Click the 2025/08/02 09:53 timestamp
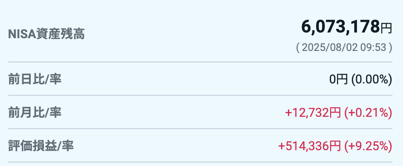Screen dimensions: 403x166 tap(344, 47)
